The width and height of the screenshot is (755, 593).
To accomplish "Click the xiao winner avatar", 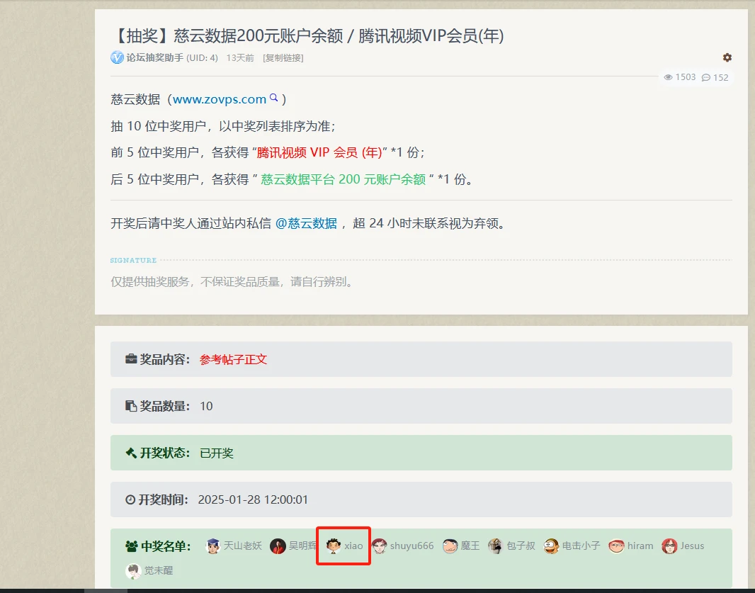I will coord(333,546).
